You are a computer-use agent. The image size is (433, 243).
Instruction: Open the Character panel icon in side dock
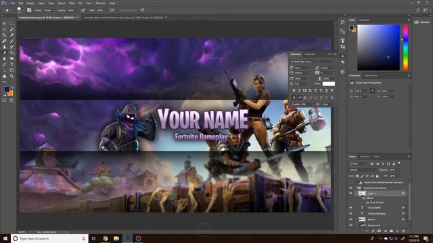(343, 56)
